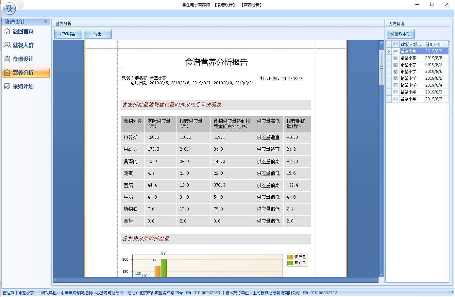Screen dimensions: 455x297
Task: Click the report vertical scrollbar down arrow
Action: click(x=381, y=274)
